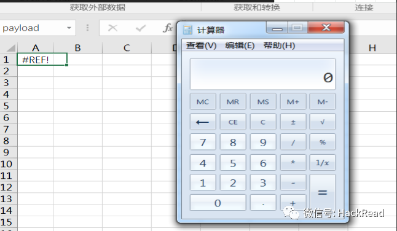Click the 连接 ribbon group label

pos(364,7)
